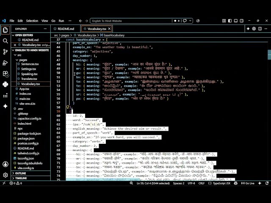Change the Spaces: 2 indentation setting
The width and height of the screenshot is (271, 203).
[179, 183]
